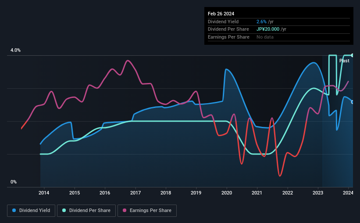360x223 pixels.
Task: Click the JP¥20.000 Dividend Per Share value
Action: point(268,29)
